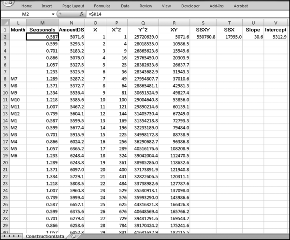Click the Insert Function fx icon

click(82, 14)
